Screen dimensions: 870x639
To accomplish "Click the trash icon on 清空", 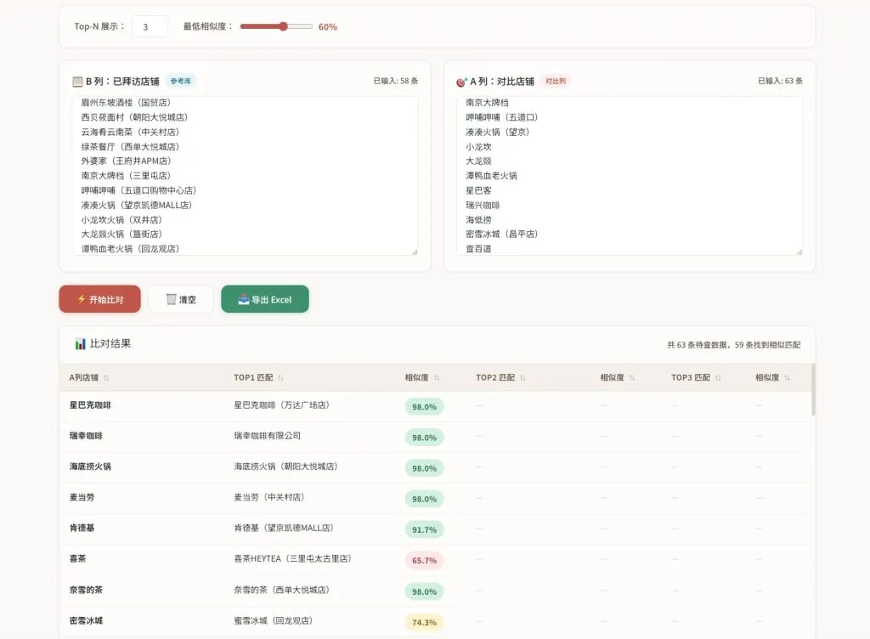I will coord(172,299).
